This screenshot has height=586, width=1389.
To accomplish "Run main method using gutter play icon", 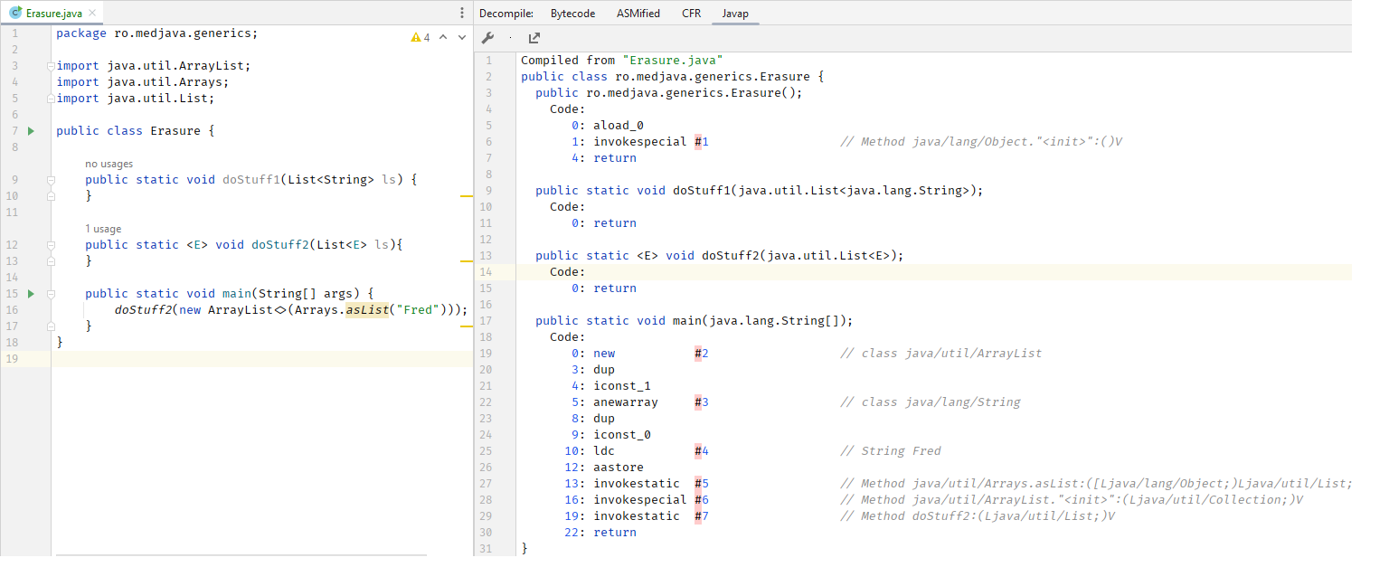I will coord(31,294).
